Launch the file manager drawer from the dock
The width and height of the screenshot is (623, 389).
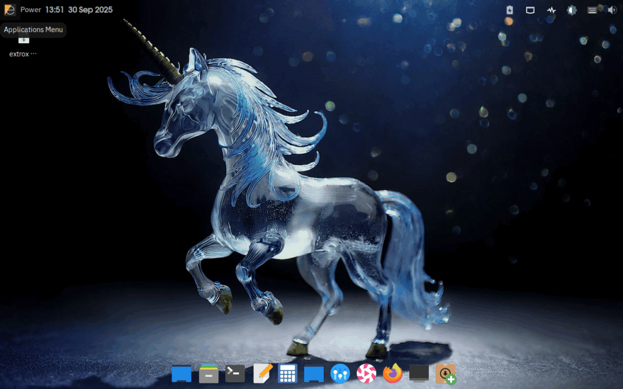point(209,373)
